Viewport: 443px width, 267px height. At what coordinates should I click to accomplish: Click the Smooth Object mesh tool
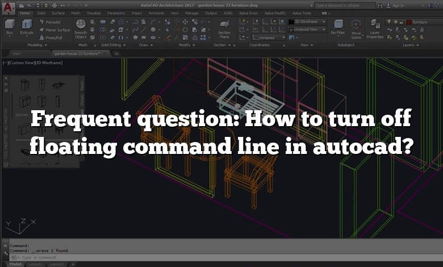point(81,29)
